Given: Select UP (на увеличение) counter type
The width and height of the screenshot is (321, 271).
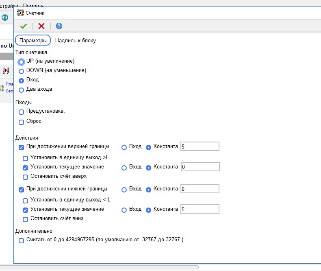Looking at the screenshot, I should [x=22, y=61].
